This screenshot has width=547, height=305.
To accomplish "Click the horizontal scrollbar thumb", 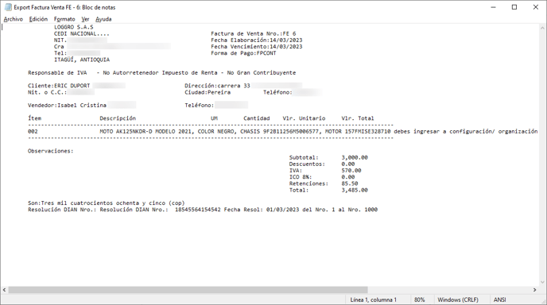I will click(x=188, y=290).
